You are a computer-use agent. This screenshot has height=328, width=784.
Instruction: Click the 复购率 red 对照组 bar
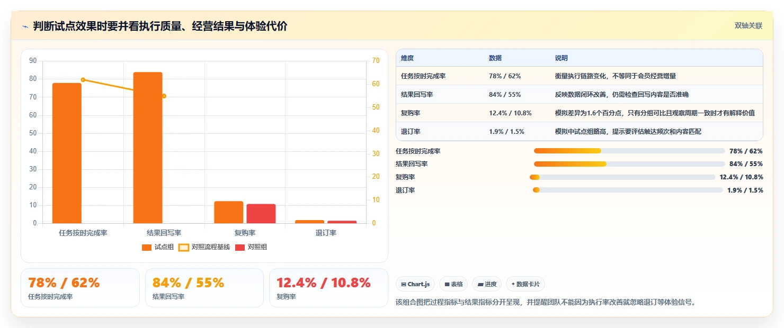click(x=261, y=214)
